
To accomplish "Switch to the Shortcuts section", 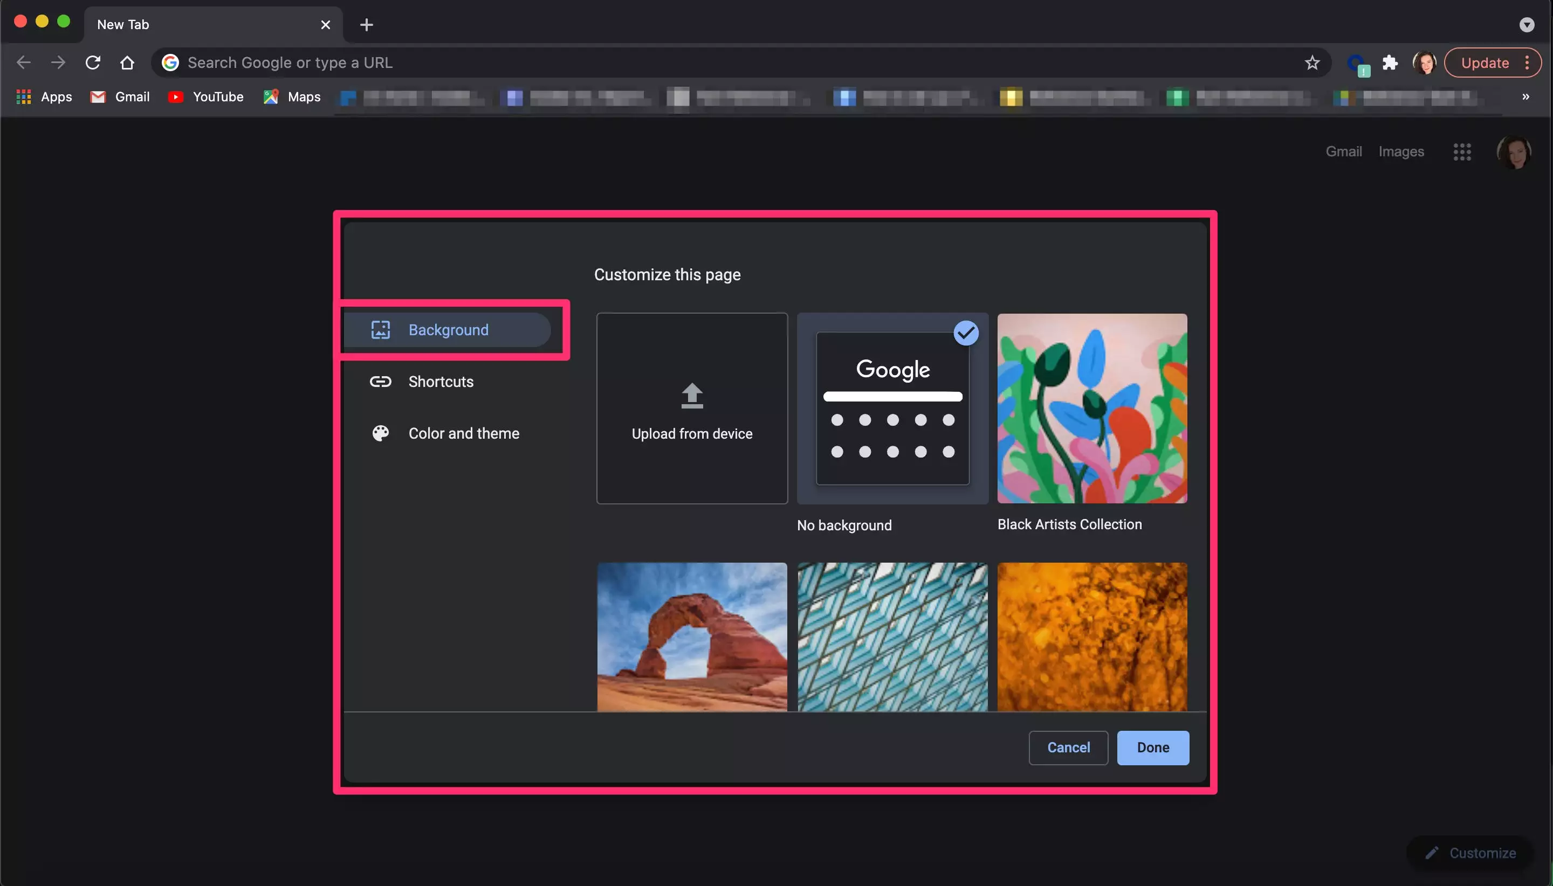I will point(441,382).
